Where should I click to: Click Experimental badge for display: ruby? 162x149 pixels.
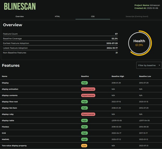[88, 114]
